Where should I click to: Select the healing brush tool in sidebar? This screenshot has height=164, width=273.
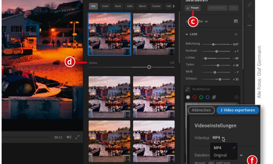249,5
